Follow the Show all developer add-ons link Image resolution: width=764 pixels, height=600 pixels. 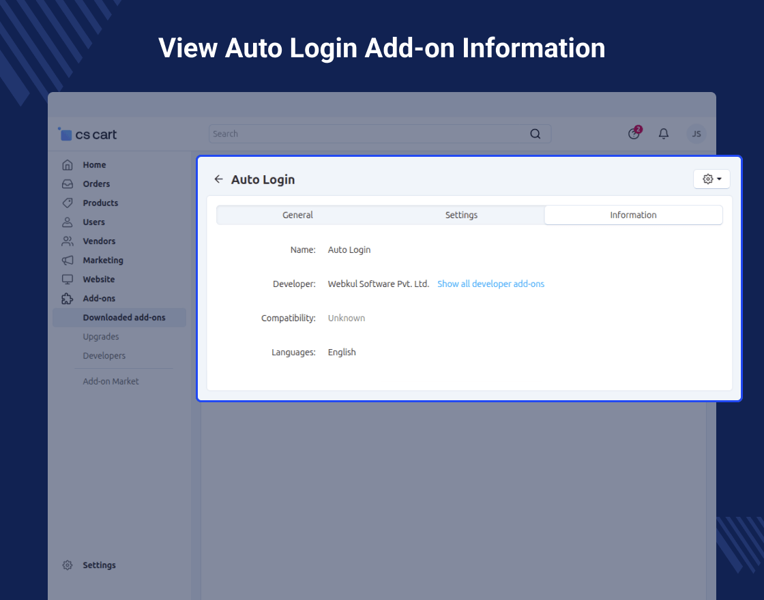pos(490,284)
